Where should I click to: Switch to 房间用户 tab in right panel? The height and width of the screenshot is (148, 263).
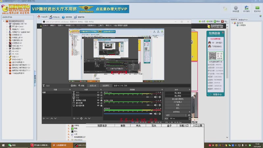[x=243, y=20]
